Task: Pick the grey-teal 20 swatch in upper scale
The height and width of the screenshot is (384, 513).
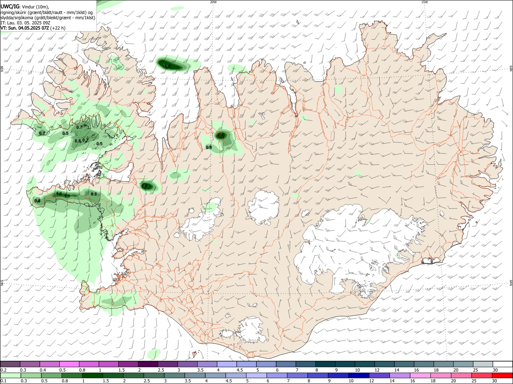Action: point(463,364)
